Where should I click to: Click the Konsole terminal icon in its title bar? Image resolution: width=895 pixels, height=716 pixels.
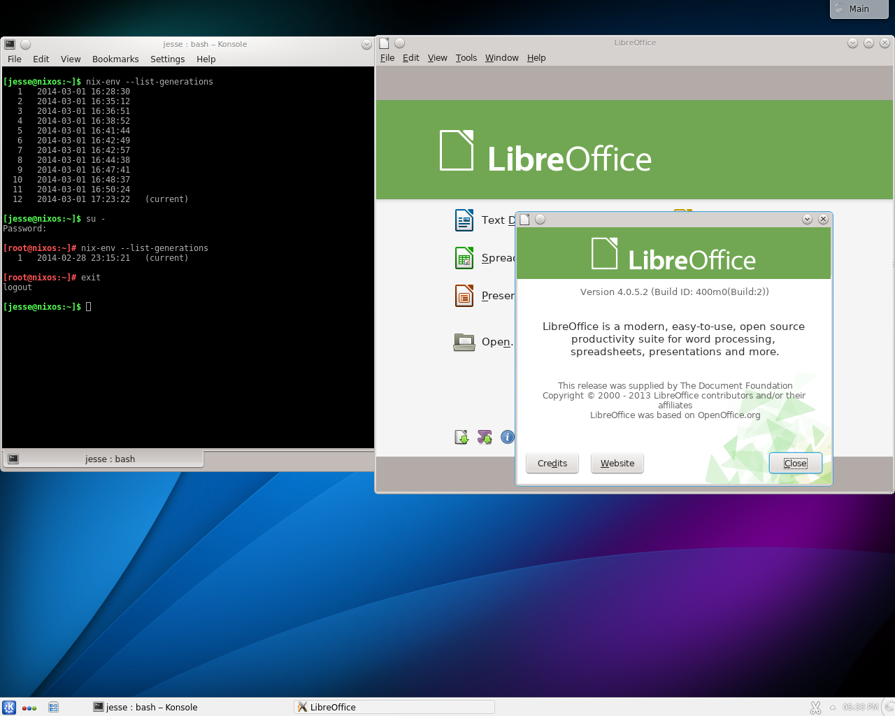pyautogui.click(x=10, y=44)
